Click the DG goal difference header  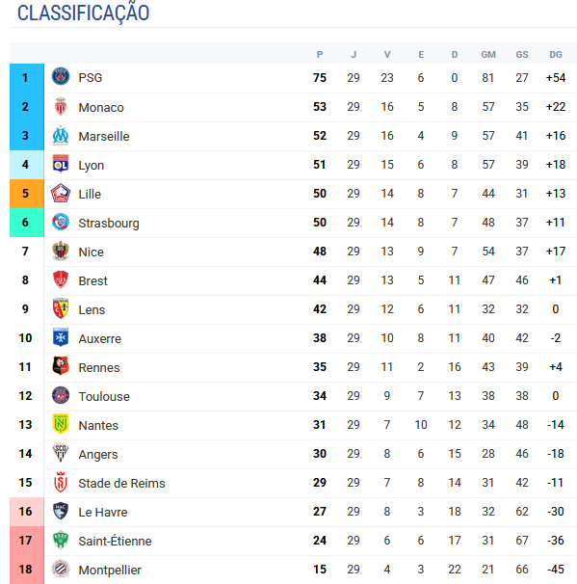pyautogui.click(x=556, y=55)
